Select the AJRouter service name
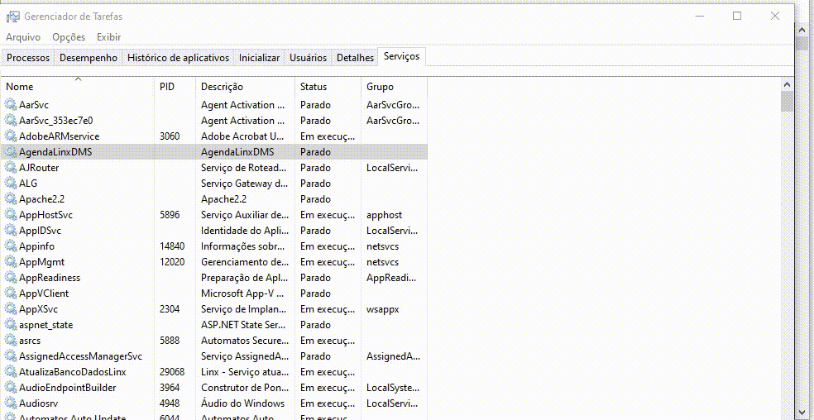Screen dimensions: 814x420 39,168
